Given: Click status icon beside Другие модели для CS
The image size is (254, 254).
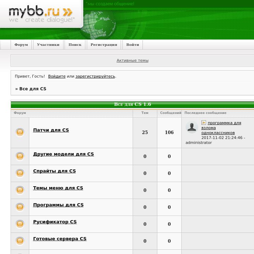Looking at the screenshot, I should coord(20,156).
